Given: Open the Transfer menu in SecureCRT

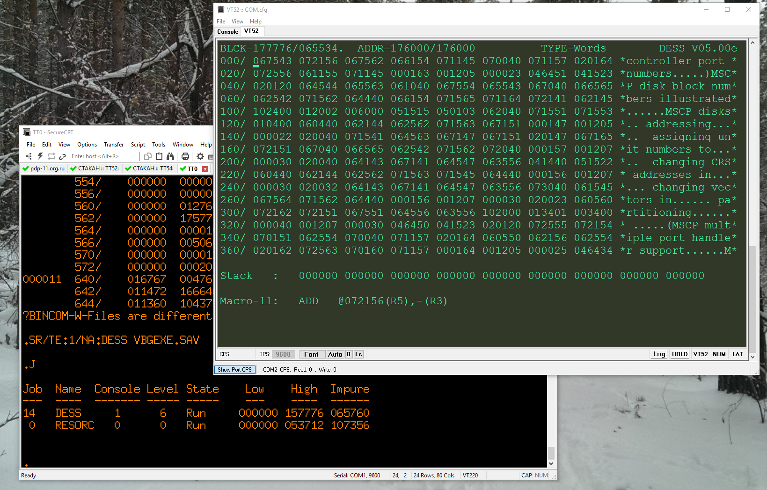Looking at the screenshot, I should [114, 145].
